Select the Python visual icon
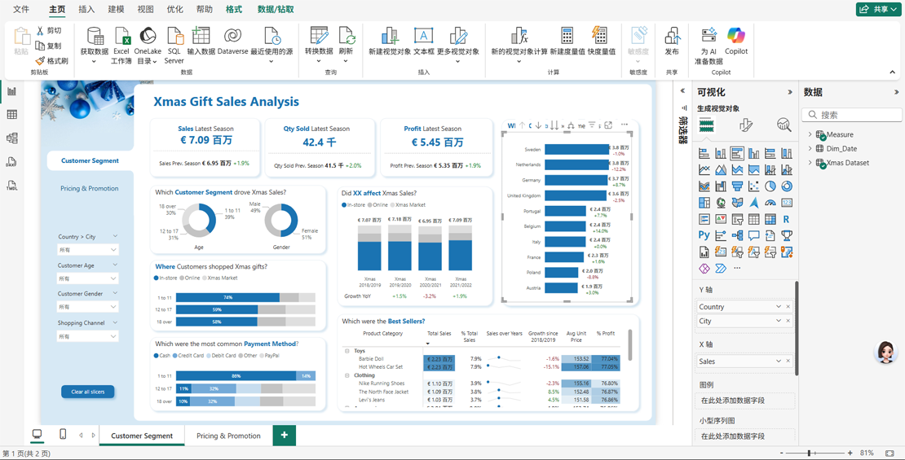Screen dimensions: 905x460 [704, 235]
